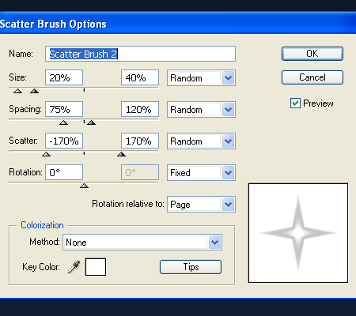Open the Scatter Random dropdown
The width and height of the screenshot is (356, 316).
click(x=201, y=141)
